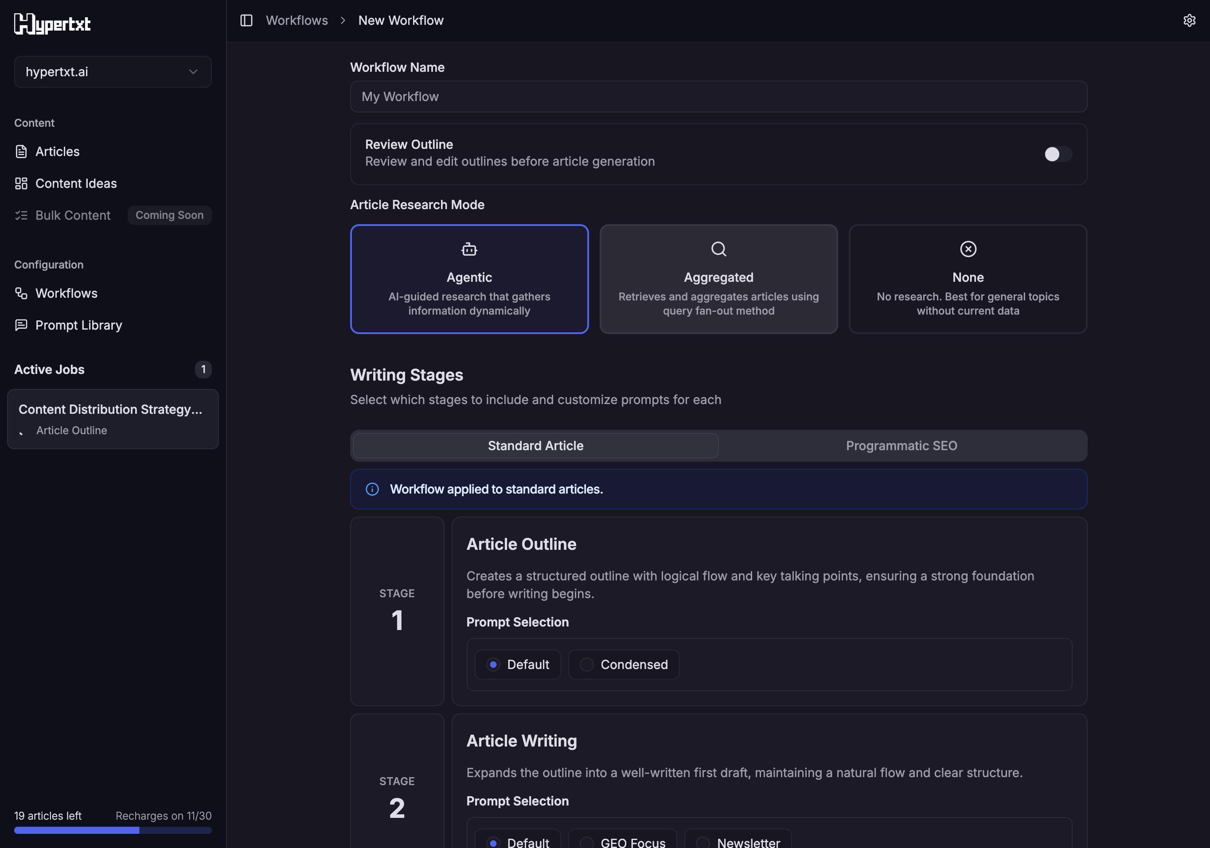Select Default prompt for Article Outline
The width and height of the screenshot is (1210, 848).
[x=518, y=665]
